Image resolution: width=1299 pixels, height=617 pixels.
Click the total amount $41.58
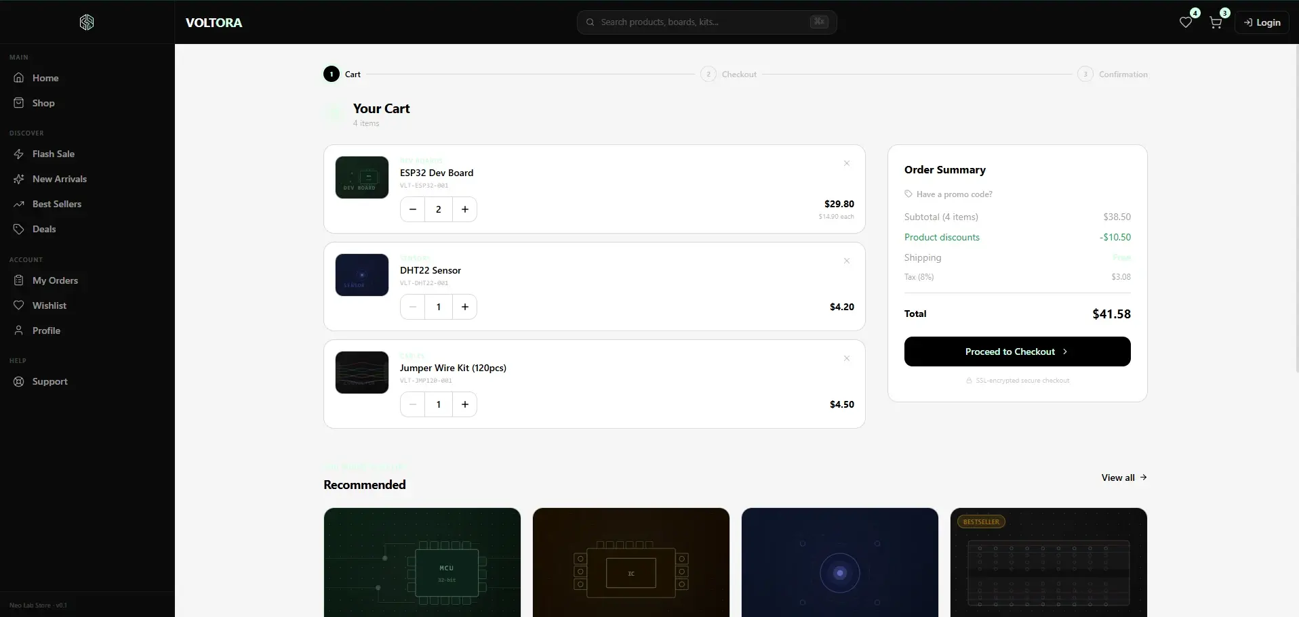point(1111,314)
